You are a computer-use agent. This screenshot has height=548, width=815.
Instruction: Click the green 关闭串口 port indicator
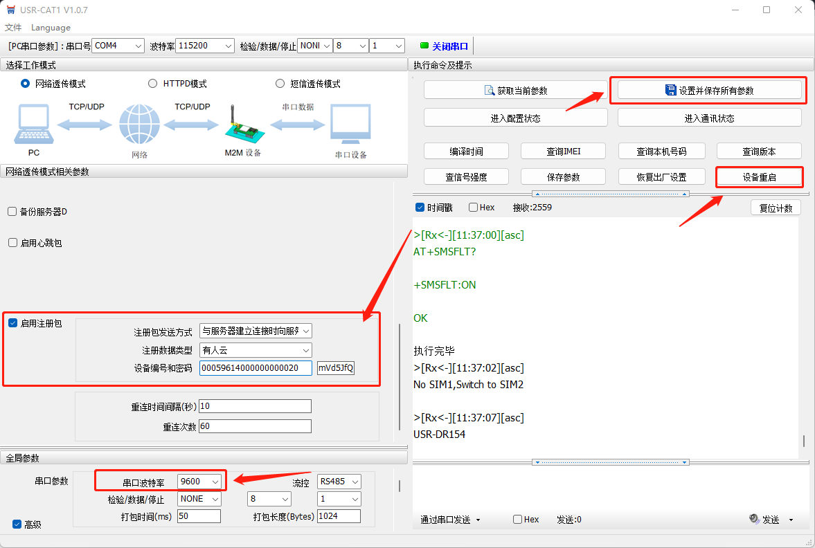444,46
